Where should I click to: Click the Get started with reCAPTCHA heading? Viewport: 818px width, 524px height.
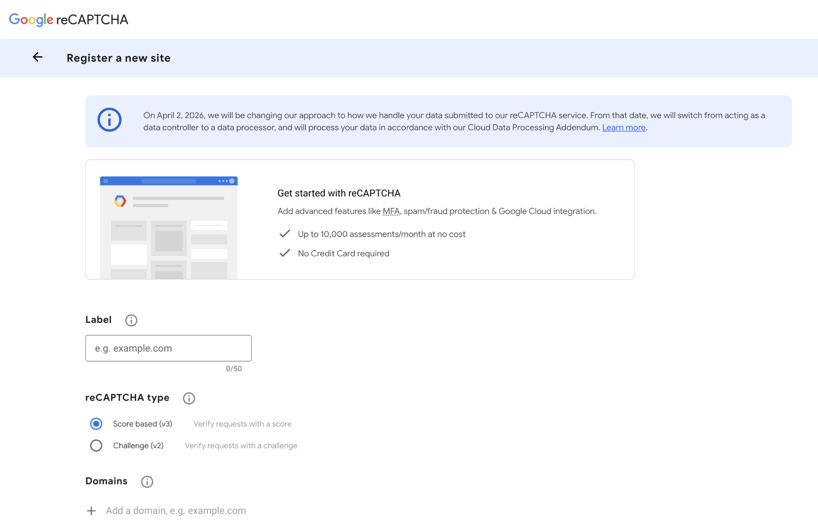coord(339,193)
